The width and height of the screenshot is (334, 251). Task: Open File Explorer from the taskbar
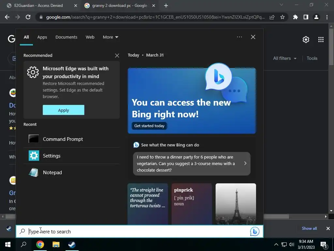point(56,244)
